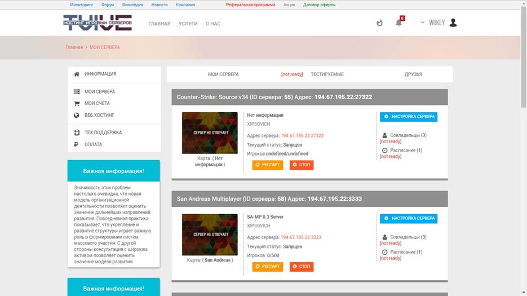Open the Акции top link

(289, 5)
